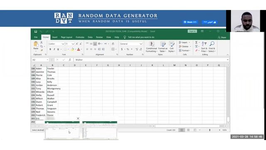Switch to the Data tab

pyautogui.click(x=90, y=37)
